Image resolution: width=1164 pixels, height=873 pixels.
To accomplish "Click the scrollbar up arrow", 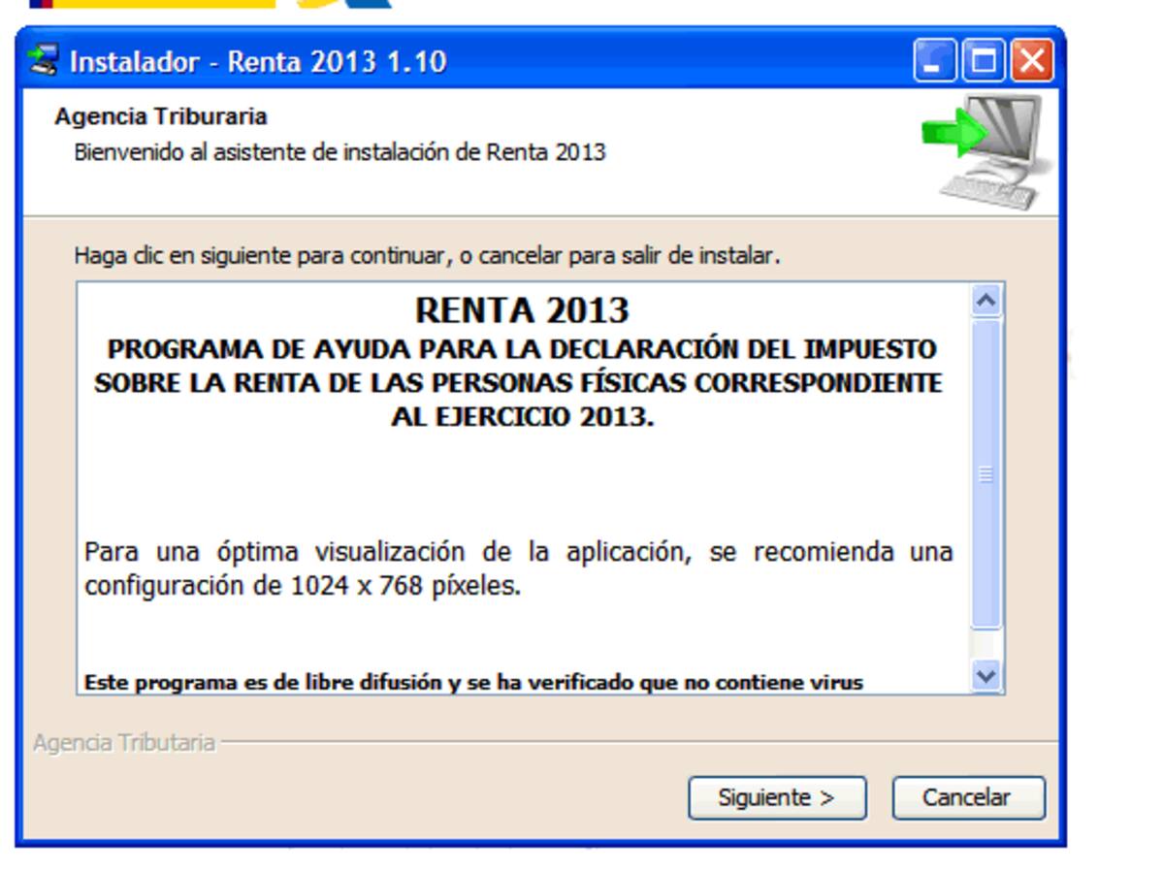I will 986,302.
